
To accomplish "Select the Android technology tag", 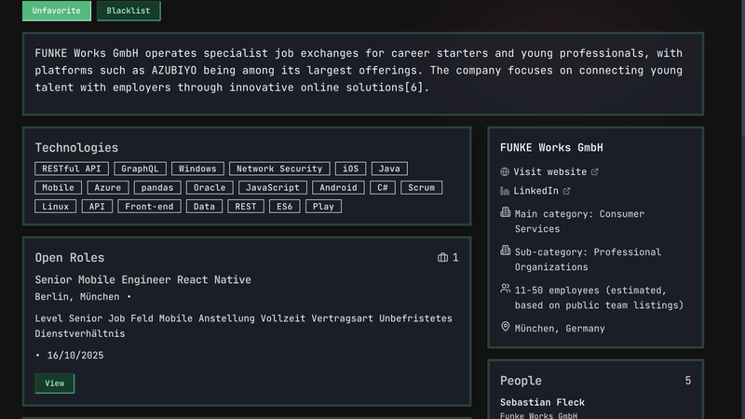I will tap(338, 188).
